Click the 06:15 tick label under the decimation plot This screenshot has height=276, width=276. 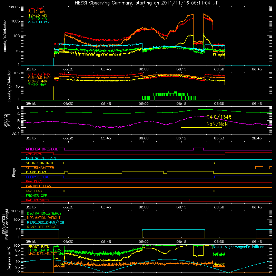[181, 242]
